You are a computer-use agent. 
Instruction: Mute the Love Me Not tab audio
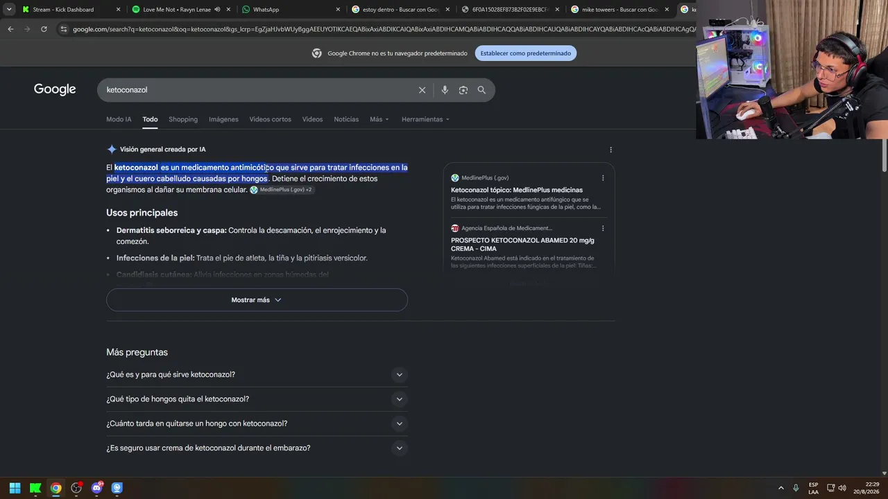pyautogui.click(x=217, y=10)
